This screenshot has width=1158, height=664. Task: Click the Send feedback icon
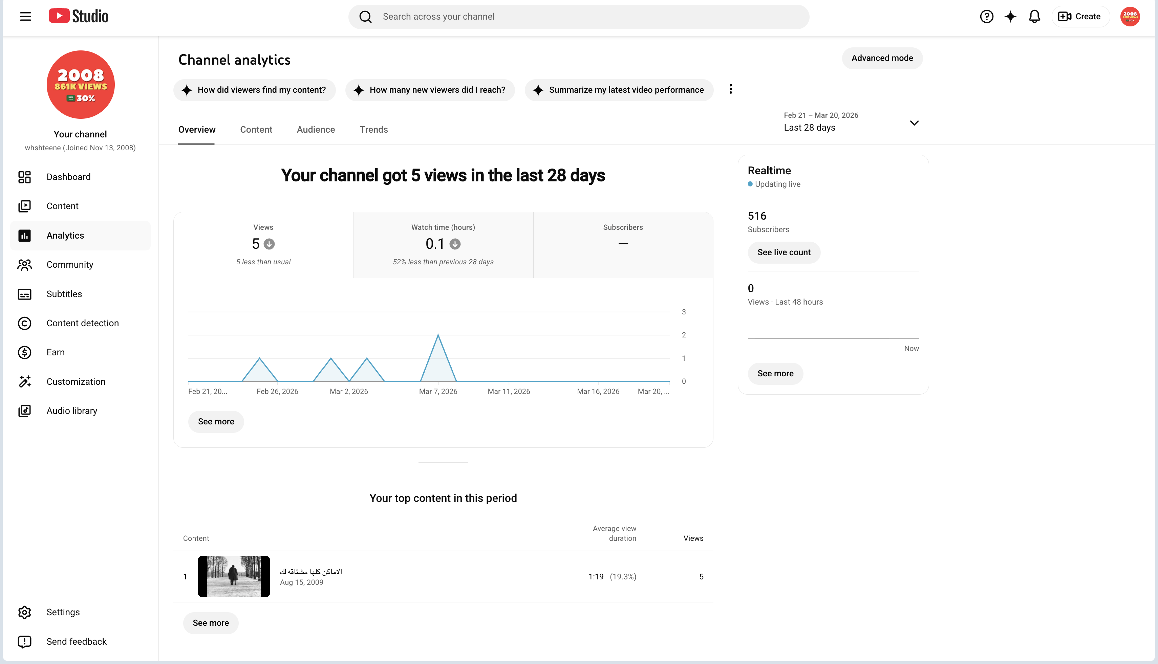[x=25, y=642]
